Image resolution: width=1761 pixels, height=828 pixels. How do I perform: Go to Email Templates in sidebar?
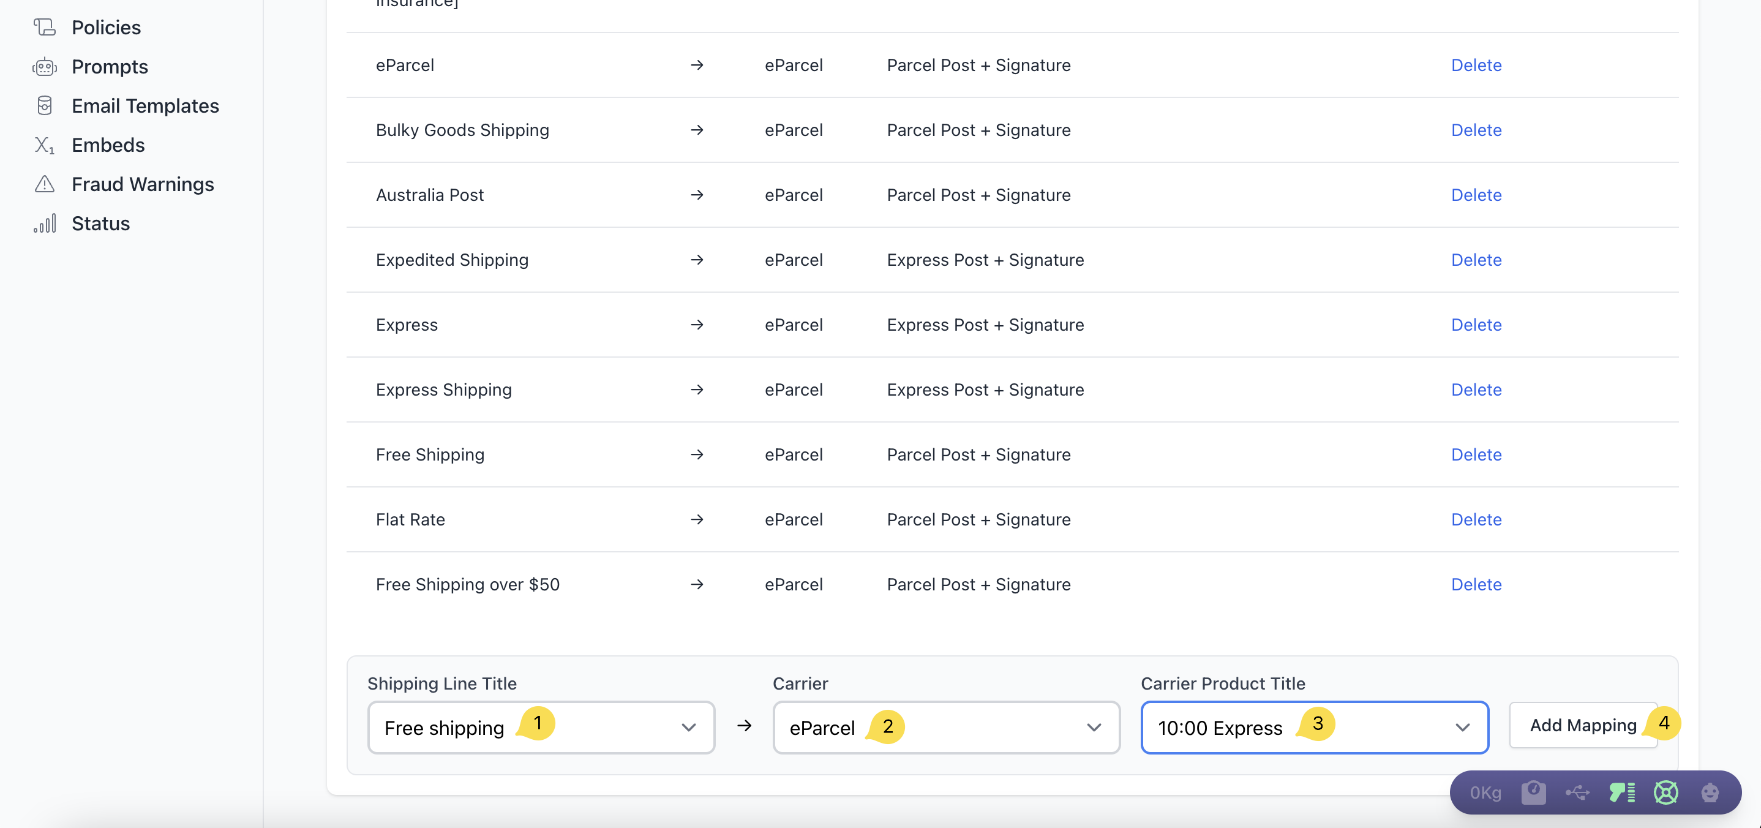pyautogui.click(x=145, y=106)
